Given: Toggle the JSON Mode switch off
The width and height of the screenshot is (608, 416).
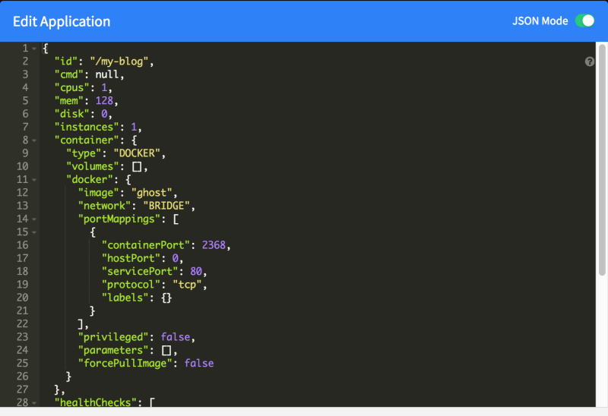Looking at the screenshot, I should click(x=584, y=20).
